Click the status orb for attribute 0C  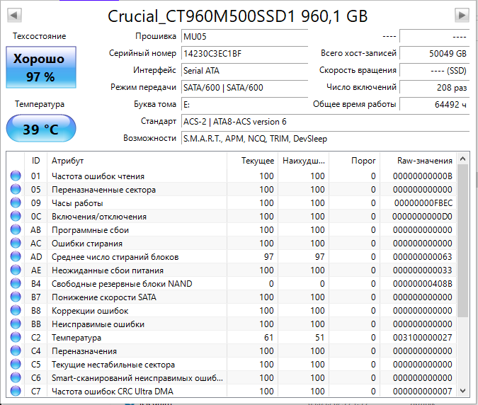(16, 216)
